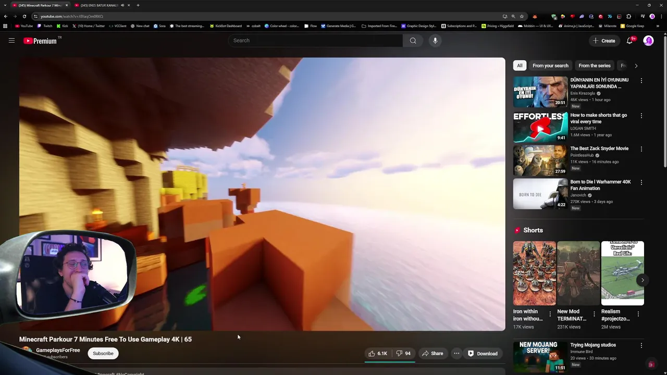Open the GameplaysForFree channel name
This screenshot has height=375, width=667.
click(x=58, y=351)
